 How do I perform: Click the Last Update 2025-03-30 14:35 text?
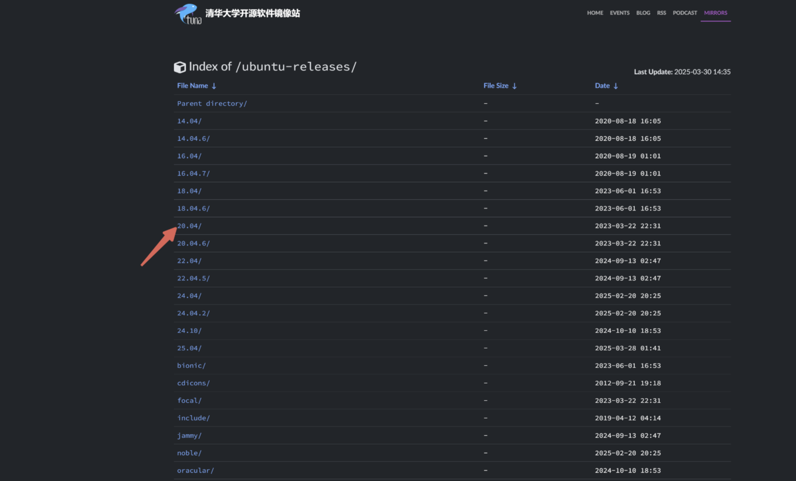click(682, 72)
